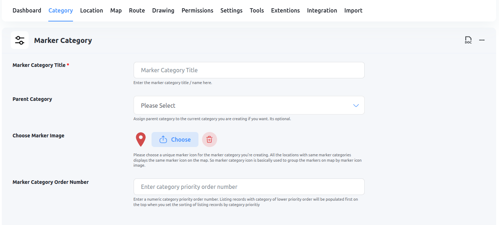Go to the Dashboard

coord(27,10)
